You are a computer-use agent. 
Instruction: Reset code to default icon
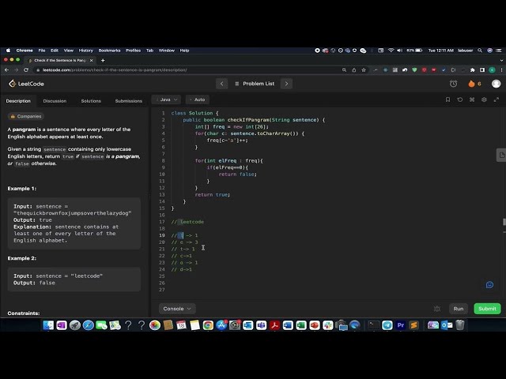[x=460, y=99]
